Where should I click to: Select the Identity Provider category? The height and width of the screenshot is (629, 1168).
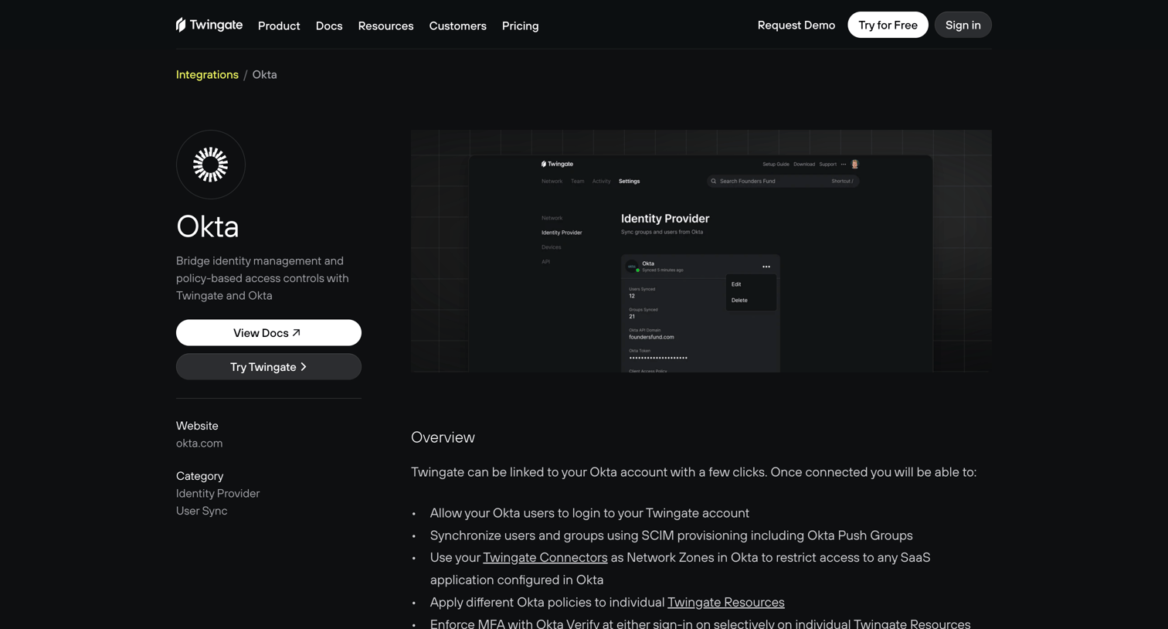pos(218,493)
